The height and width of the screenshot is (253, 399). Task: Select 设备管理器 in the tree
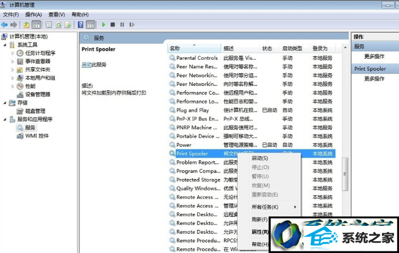38,94
